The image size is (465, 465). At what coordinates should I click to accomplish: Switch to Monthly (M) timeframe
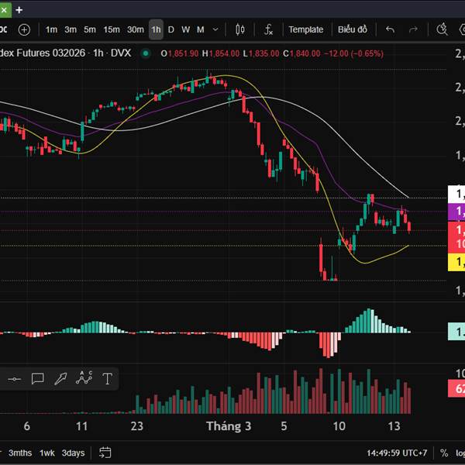[201, 29]
